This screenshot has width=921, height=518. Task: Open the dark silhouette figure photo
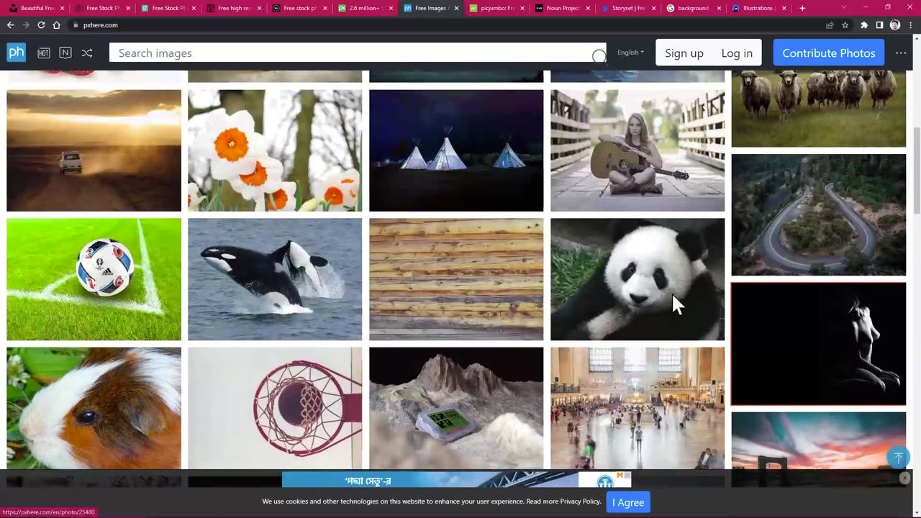click(819, 344)
